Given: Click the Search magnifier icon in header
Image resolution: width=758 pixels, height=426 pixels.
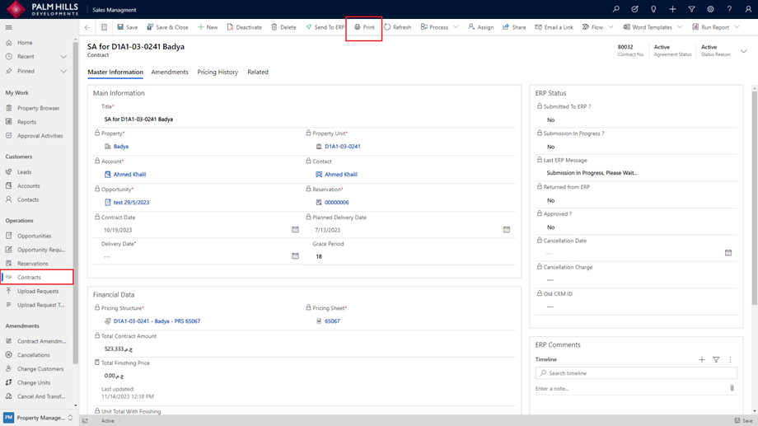Looking at the screenshot, I should [615, 9].
